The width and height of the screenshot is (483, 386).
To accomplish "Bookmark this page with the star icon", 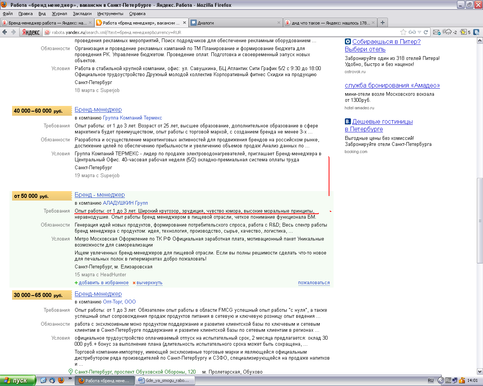I will pos(403,32).
